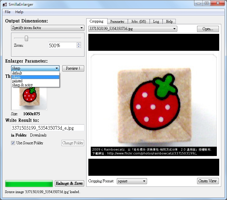Viewport: 227px width, 200px height.
Task: Open the Help tab
Action: pos(169,22)
